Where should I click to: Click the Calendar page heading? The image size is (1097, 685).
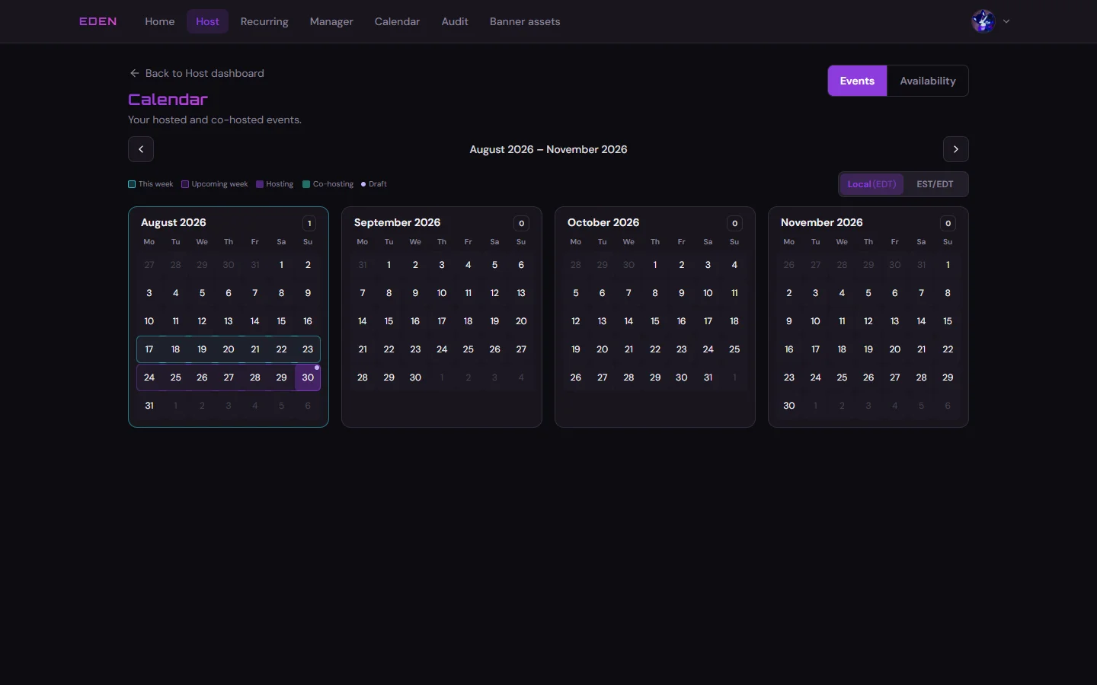pyautogui.click(x=168, y=99)
